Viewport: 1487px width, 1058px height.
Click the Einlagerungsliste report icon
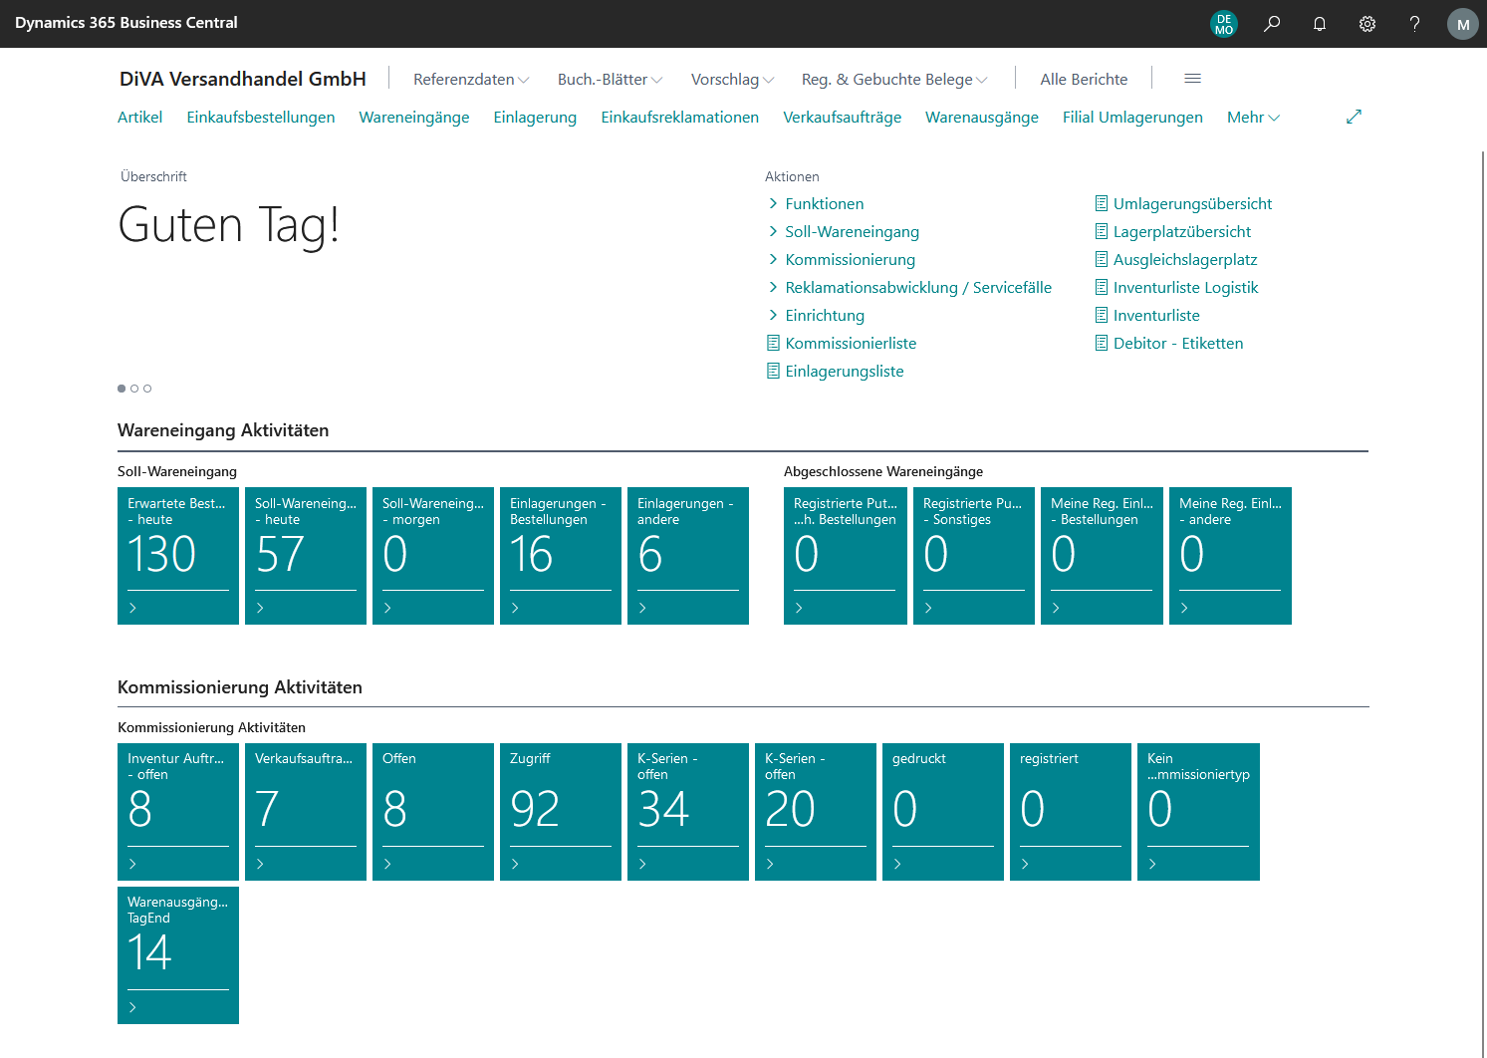tap(773, 371)
